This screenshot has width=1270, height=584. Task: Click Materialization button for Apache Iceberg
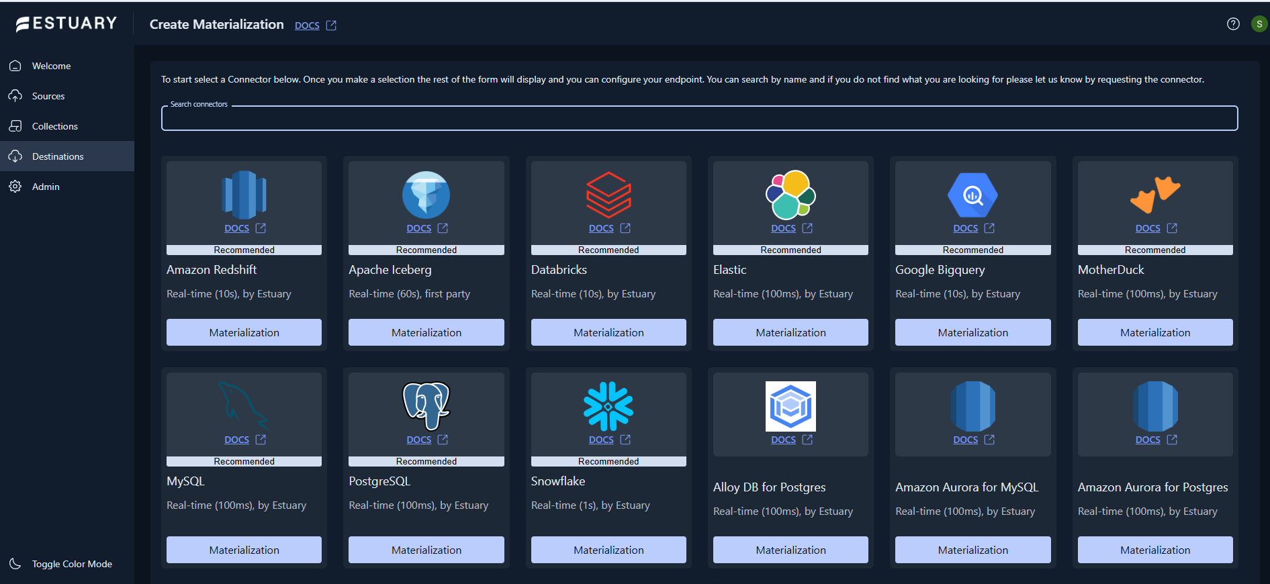pyautogui.click(x=426, y=332)
